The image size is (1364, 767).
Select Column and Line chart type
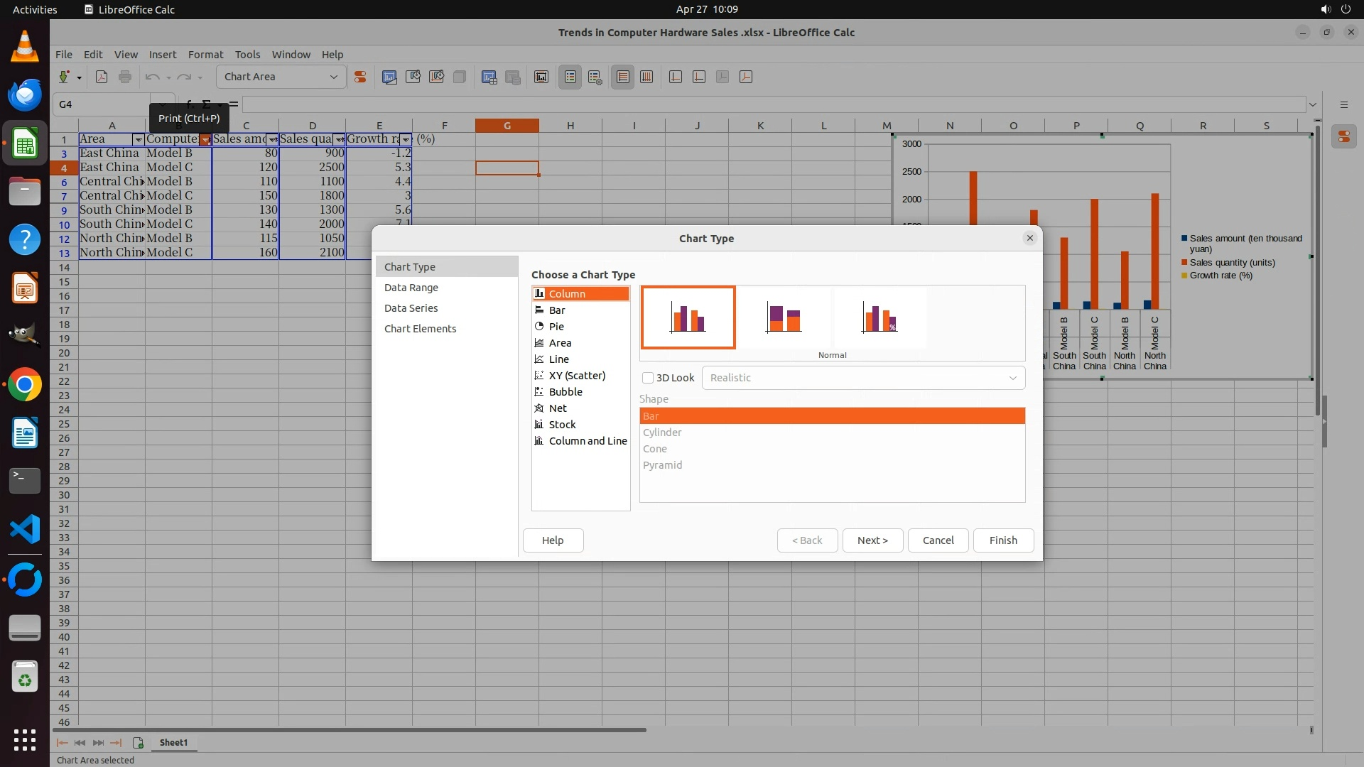coord(587,441)
